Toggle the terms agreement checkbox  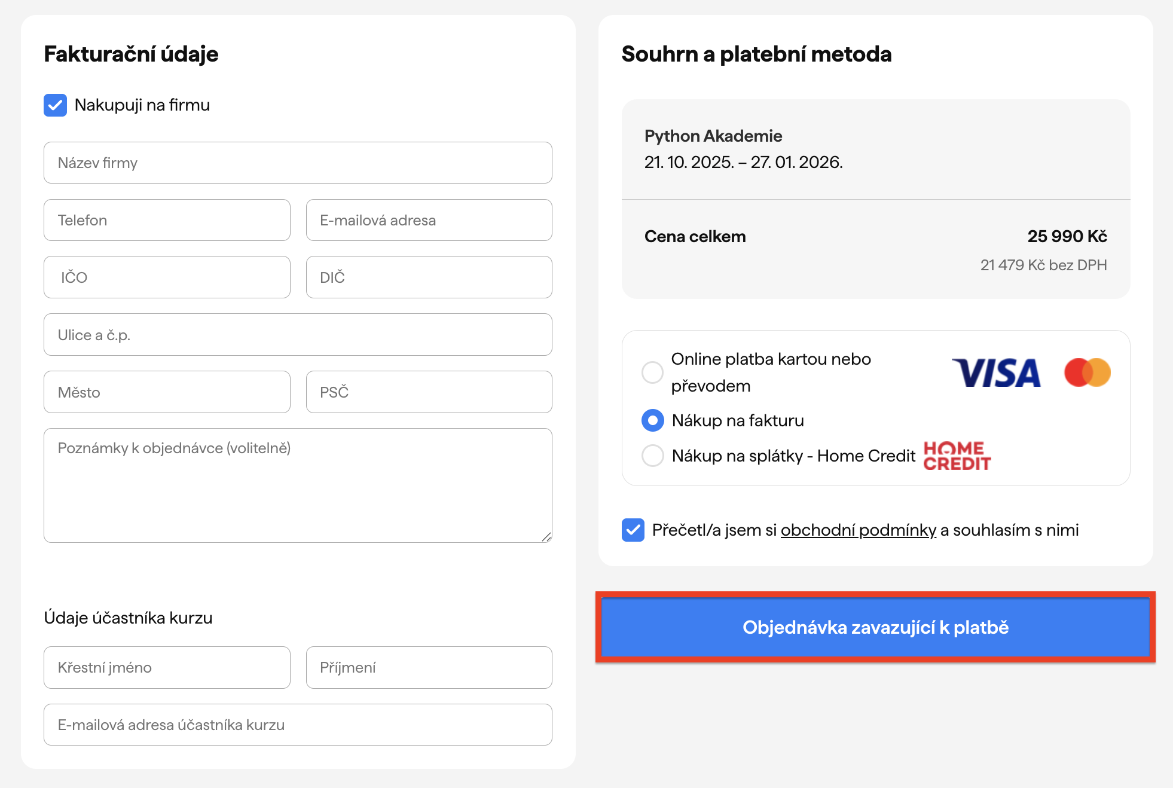pos(633,530)
